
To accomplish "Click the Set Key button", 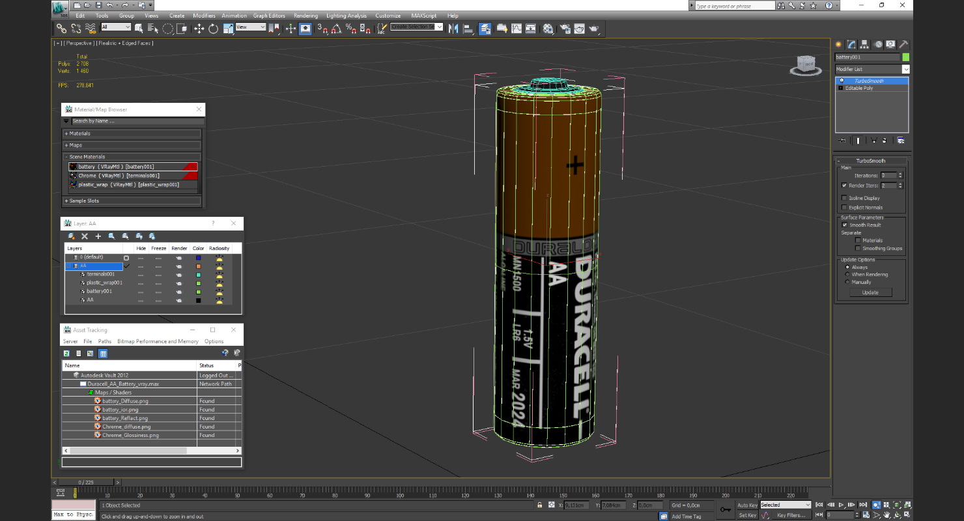I will (747, 515).
